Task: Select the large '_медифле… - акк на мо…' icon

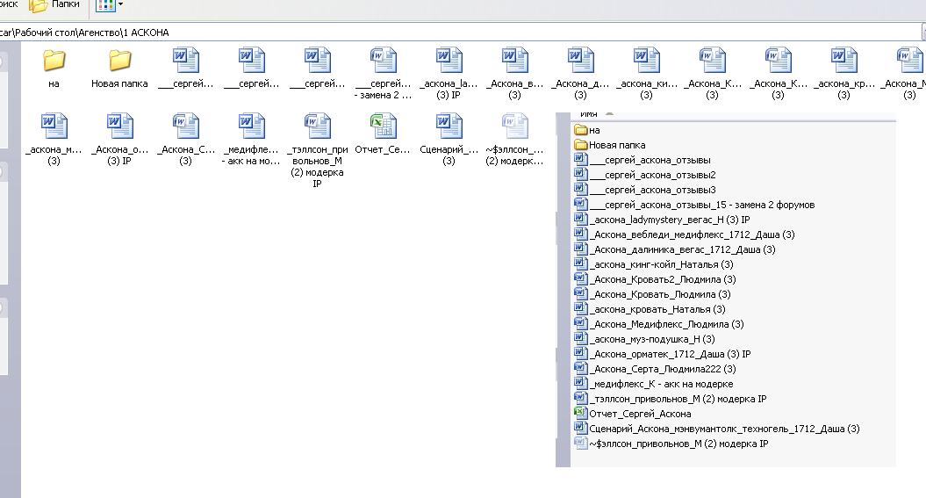Action: pyautogui.click(x=252, y=126)
